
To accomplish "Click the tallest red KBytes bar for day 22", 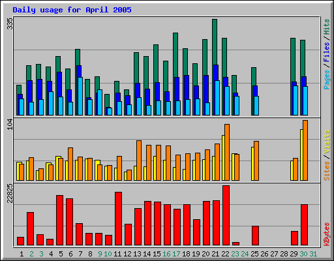I will (x=226, y=215).
